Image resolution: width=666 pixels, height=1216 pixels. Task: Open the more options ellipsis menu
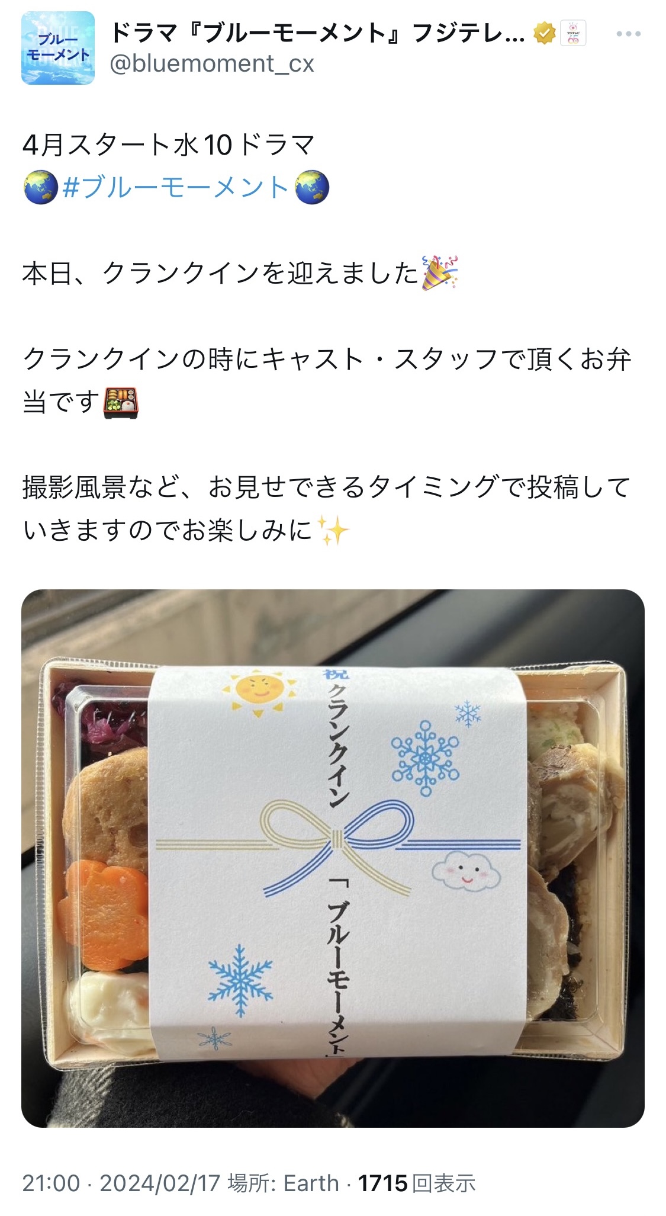click(628, 34)
